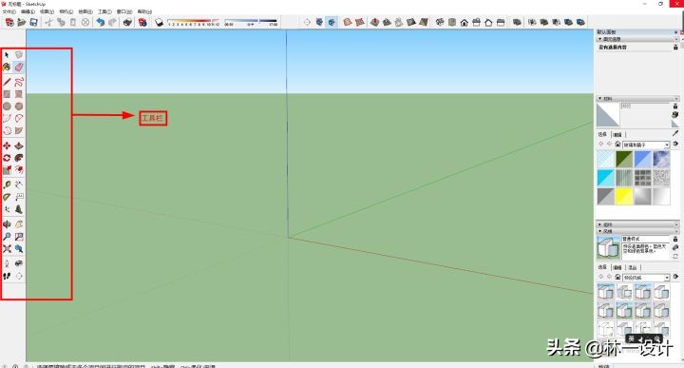
Task: Activate the Move tool with red arrows
Action: 7,145
